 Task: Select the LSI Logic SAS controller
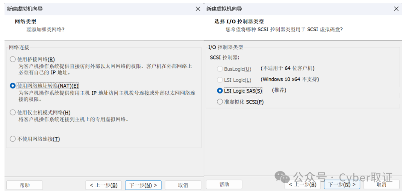point(220,91)
